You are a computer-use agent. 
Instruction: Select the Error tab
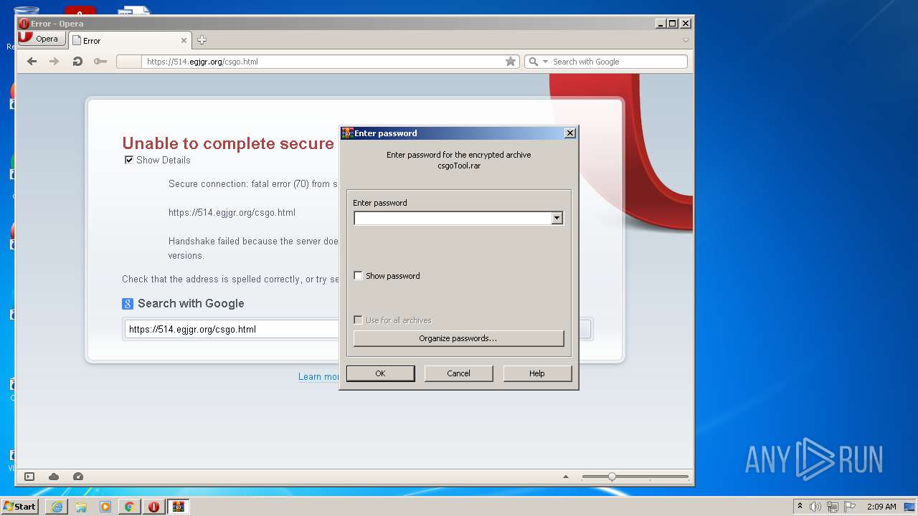[x=131, y=41]
